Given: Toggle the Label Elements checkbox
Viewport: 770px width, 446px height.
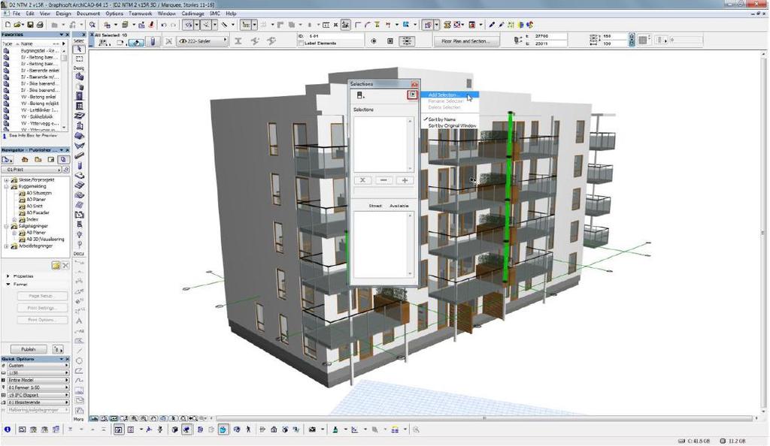Looking at the screenshot, I should tap(301, 43).
